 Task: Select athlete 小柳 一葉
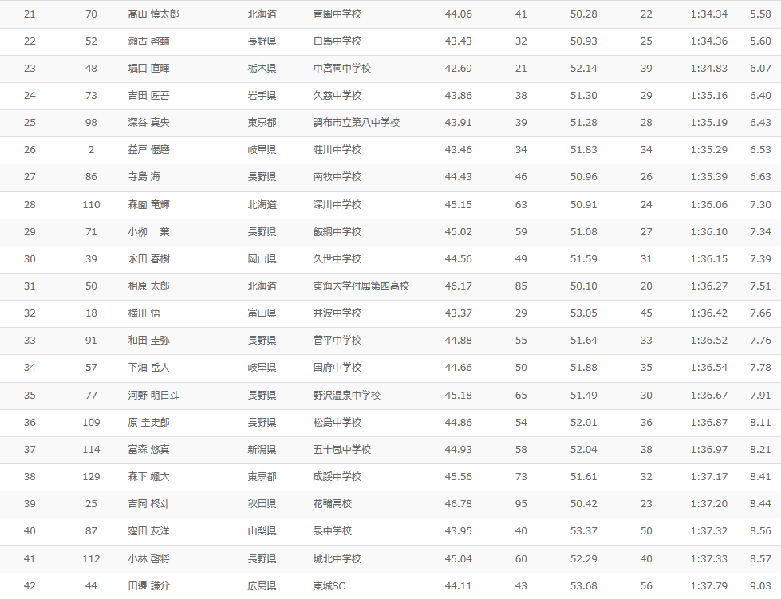(x=148, y=232)
